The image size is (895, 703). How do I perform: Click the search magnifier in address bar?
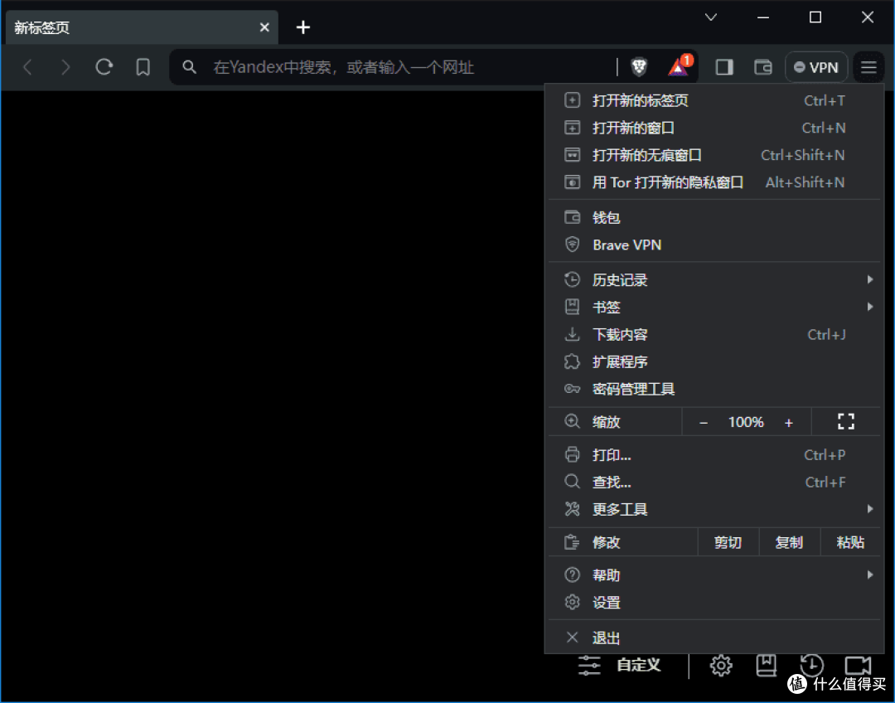click(190, 67)
